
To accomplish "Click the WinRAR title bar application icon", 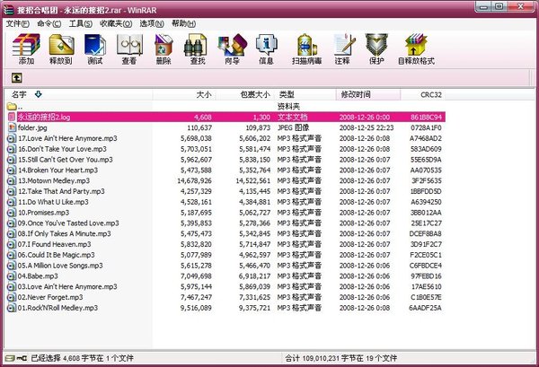I will click(x=8, y=9).
